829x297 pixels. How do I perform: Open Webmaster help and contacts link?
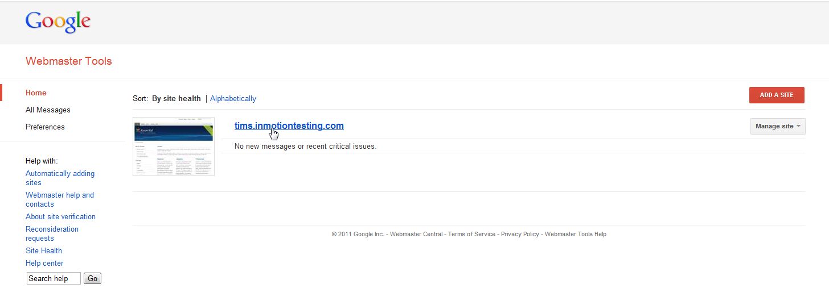click(x=60, y=199)
